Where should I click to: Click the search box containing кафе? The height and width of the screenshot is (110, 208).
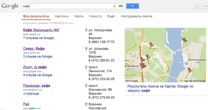pyautogui.click(x=72, y=6)
